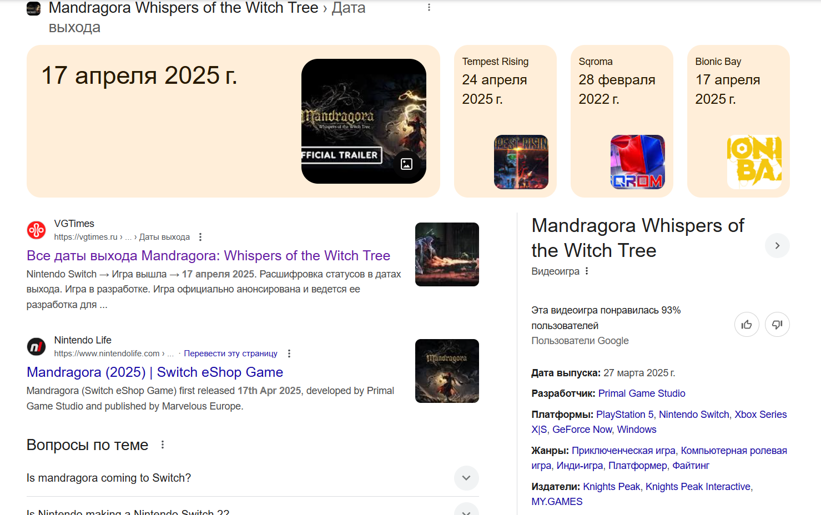The height and width of the screenshot is (515, 821).
Task: Open the Primal Game Studio developer link
Action: tap(642, 393)
